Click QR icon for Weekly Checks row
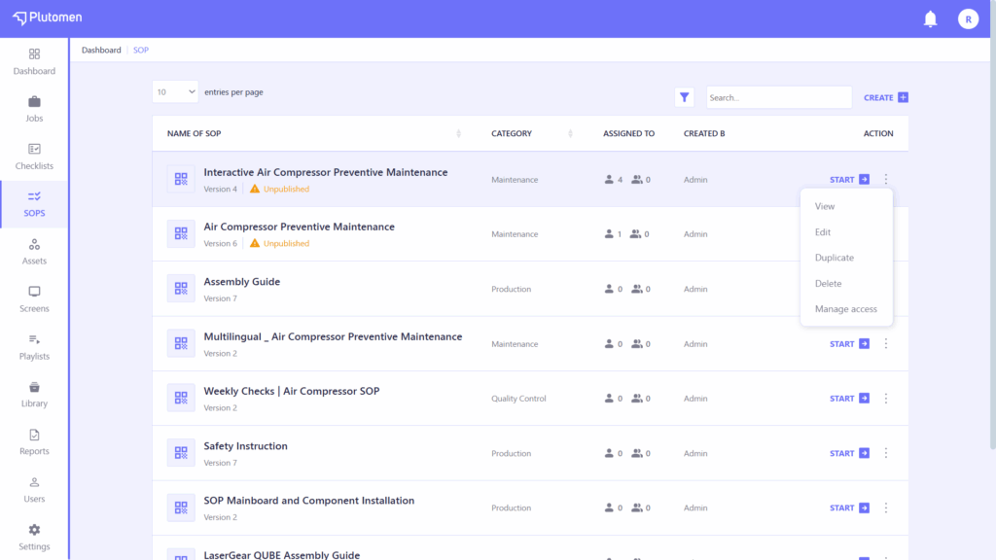Viewport: 996px width, 560px height. tap(181, 398)
